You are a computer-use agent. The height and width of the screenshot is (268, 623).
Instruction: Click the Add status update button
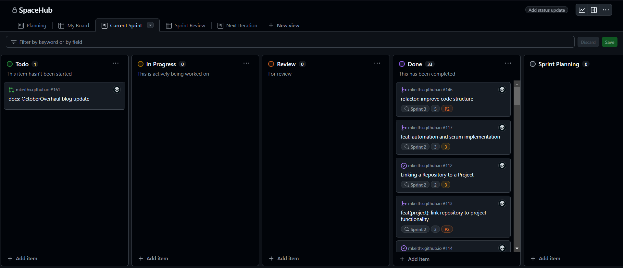(546, 10)
